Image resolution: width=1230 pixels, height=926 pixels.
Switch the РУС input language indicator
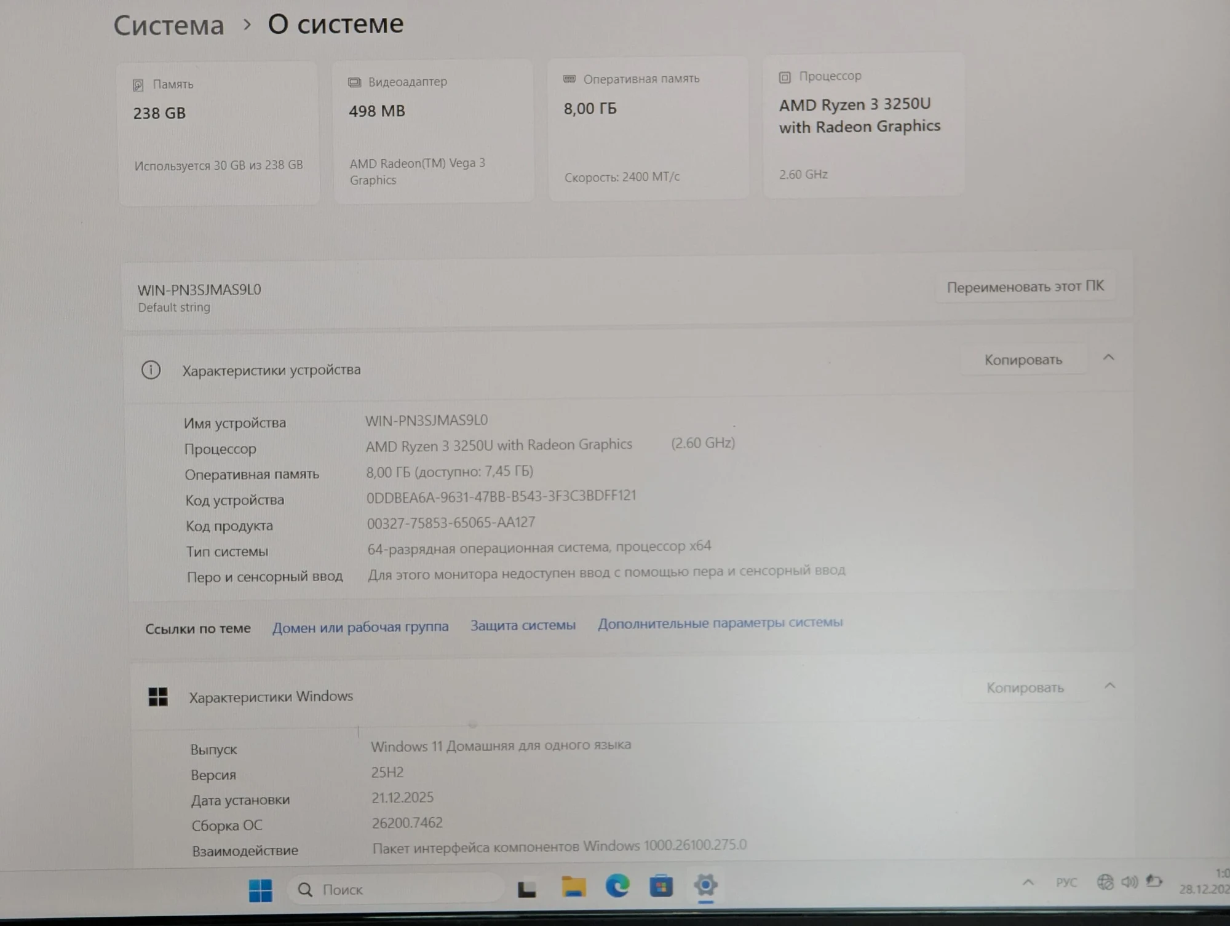point(1066,882)
